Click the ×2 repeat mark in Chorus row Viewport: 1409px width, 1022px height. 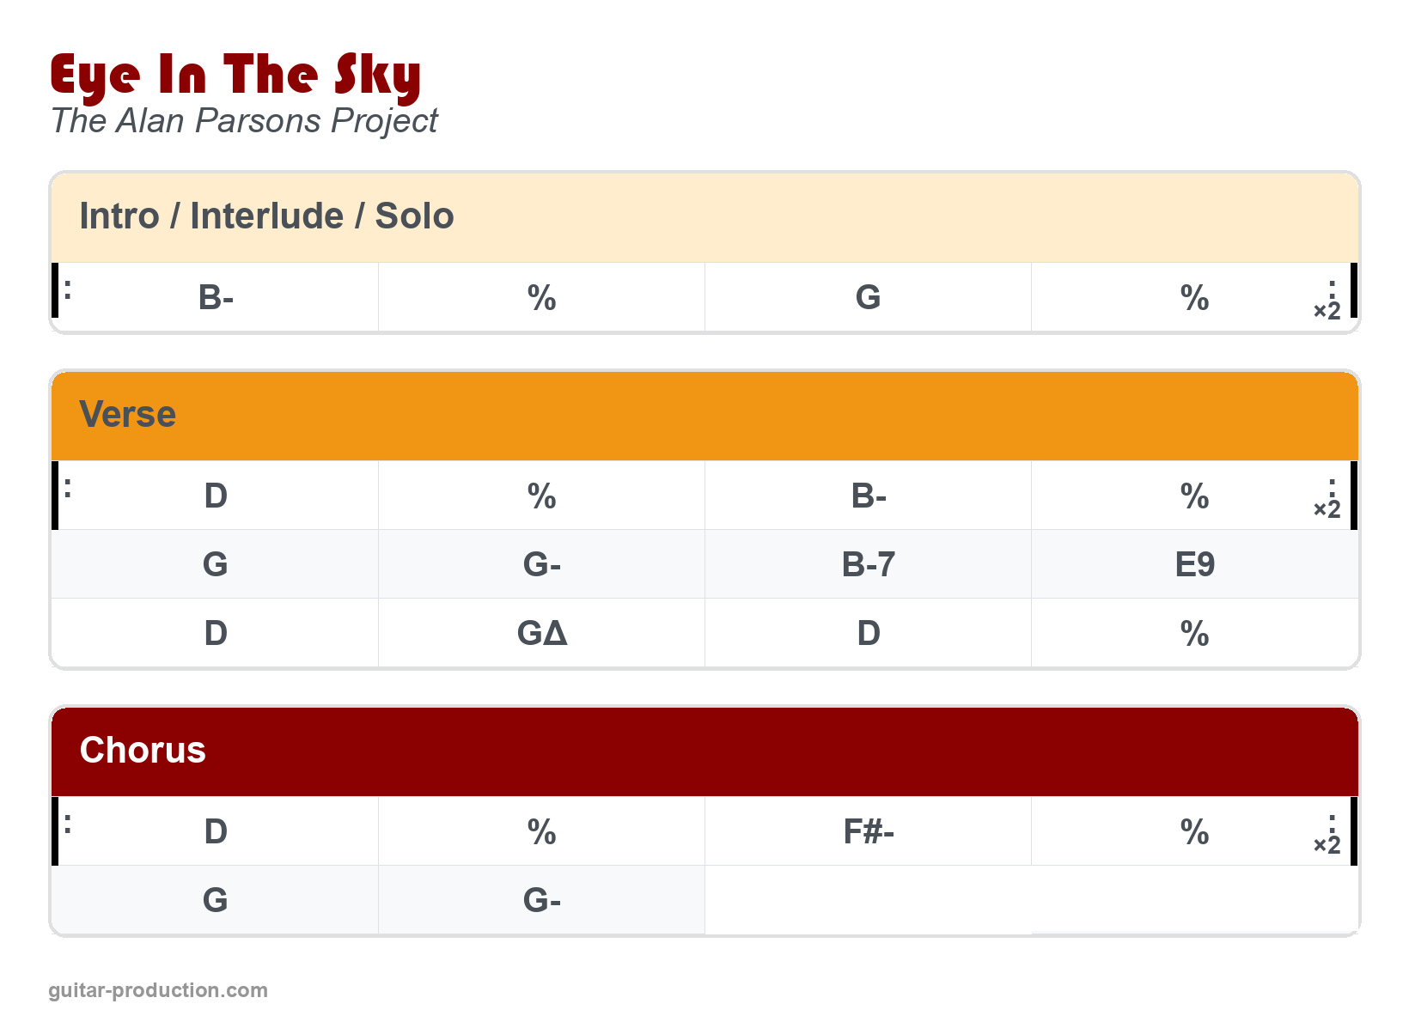pos(1327,845)
